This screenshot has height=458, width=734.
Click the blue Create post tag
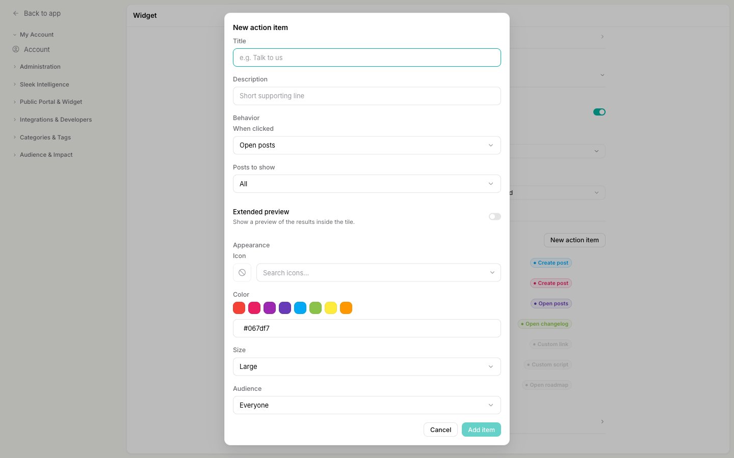[x=551, y=263]
